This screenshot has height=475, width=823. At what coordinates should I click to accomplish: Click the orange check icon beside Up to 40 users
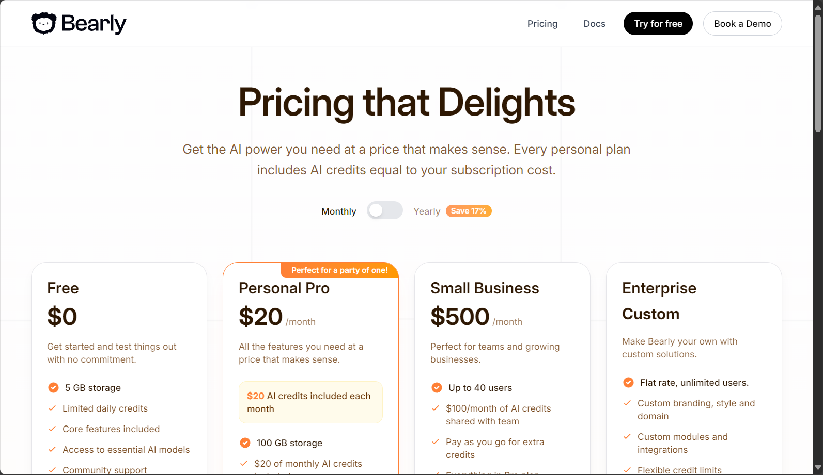point(437,387)
